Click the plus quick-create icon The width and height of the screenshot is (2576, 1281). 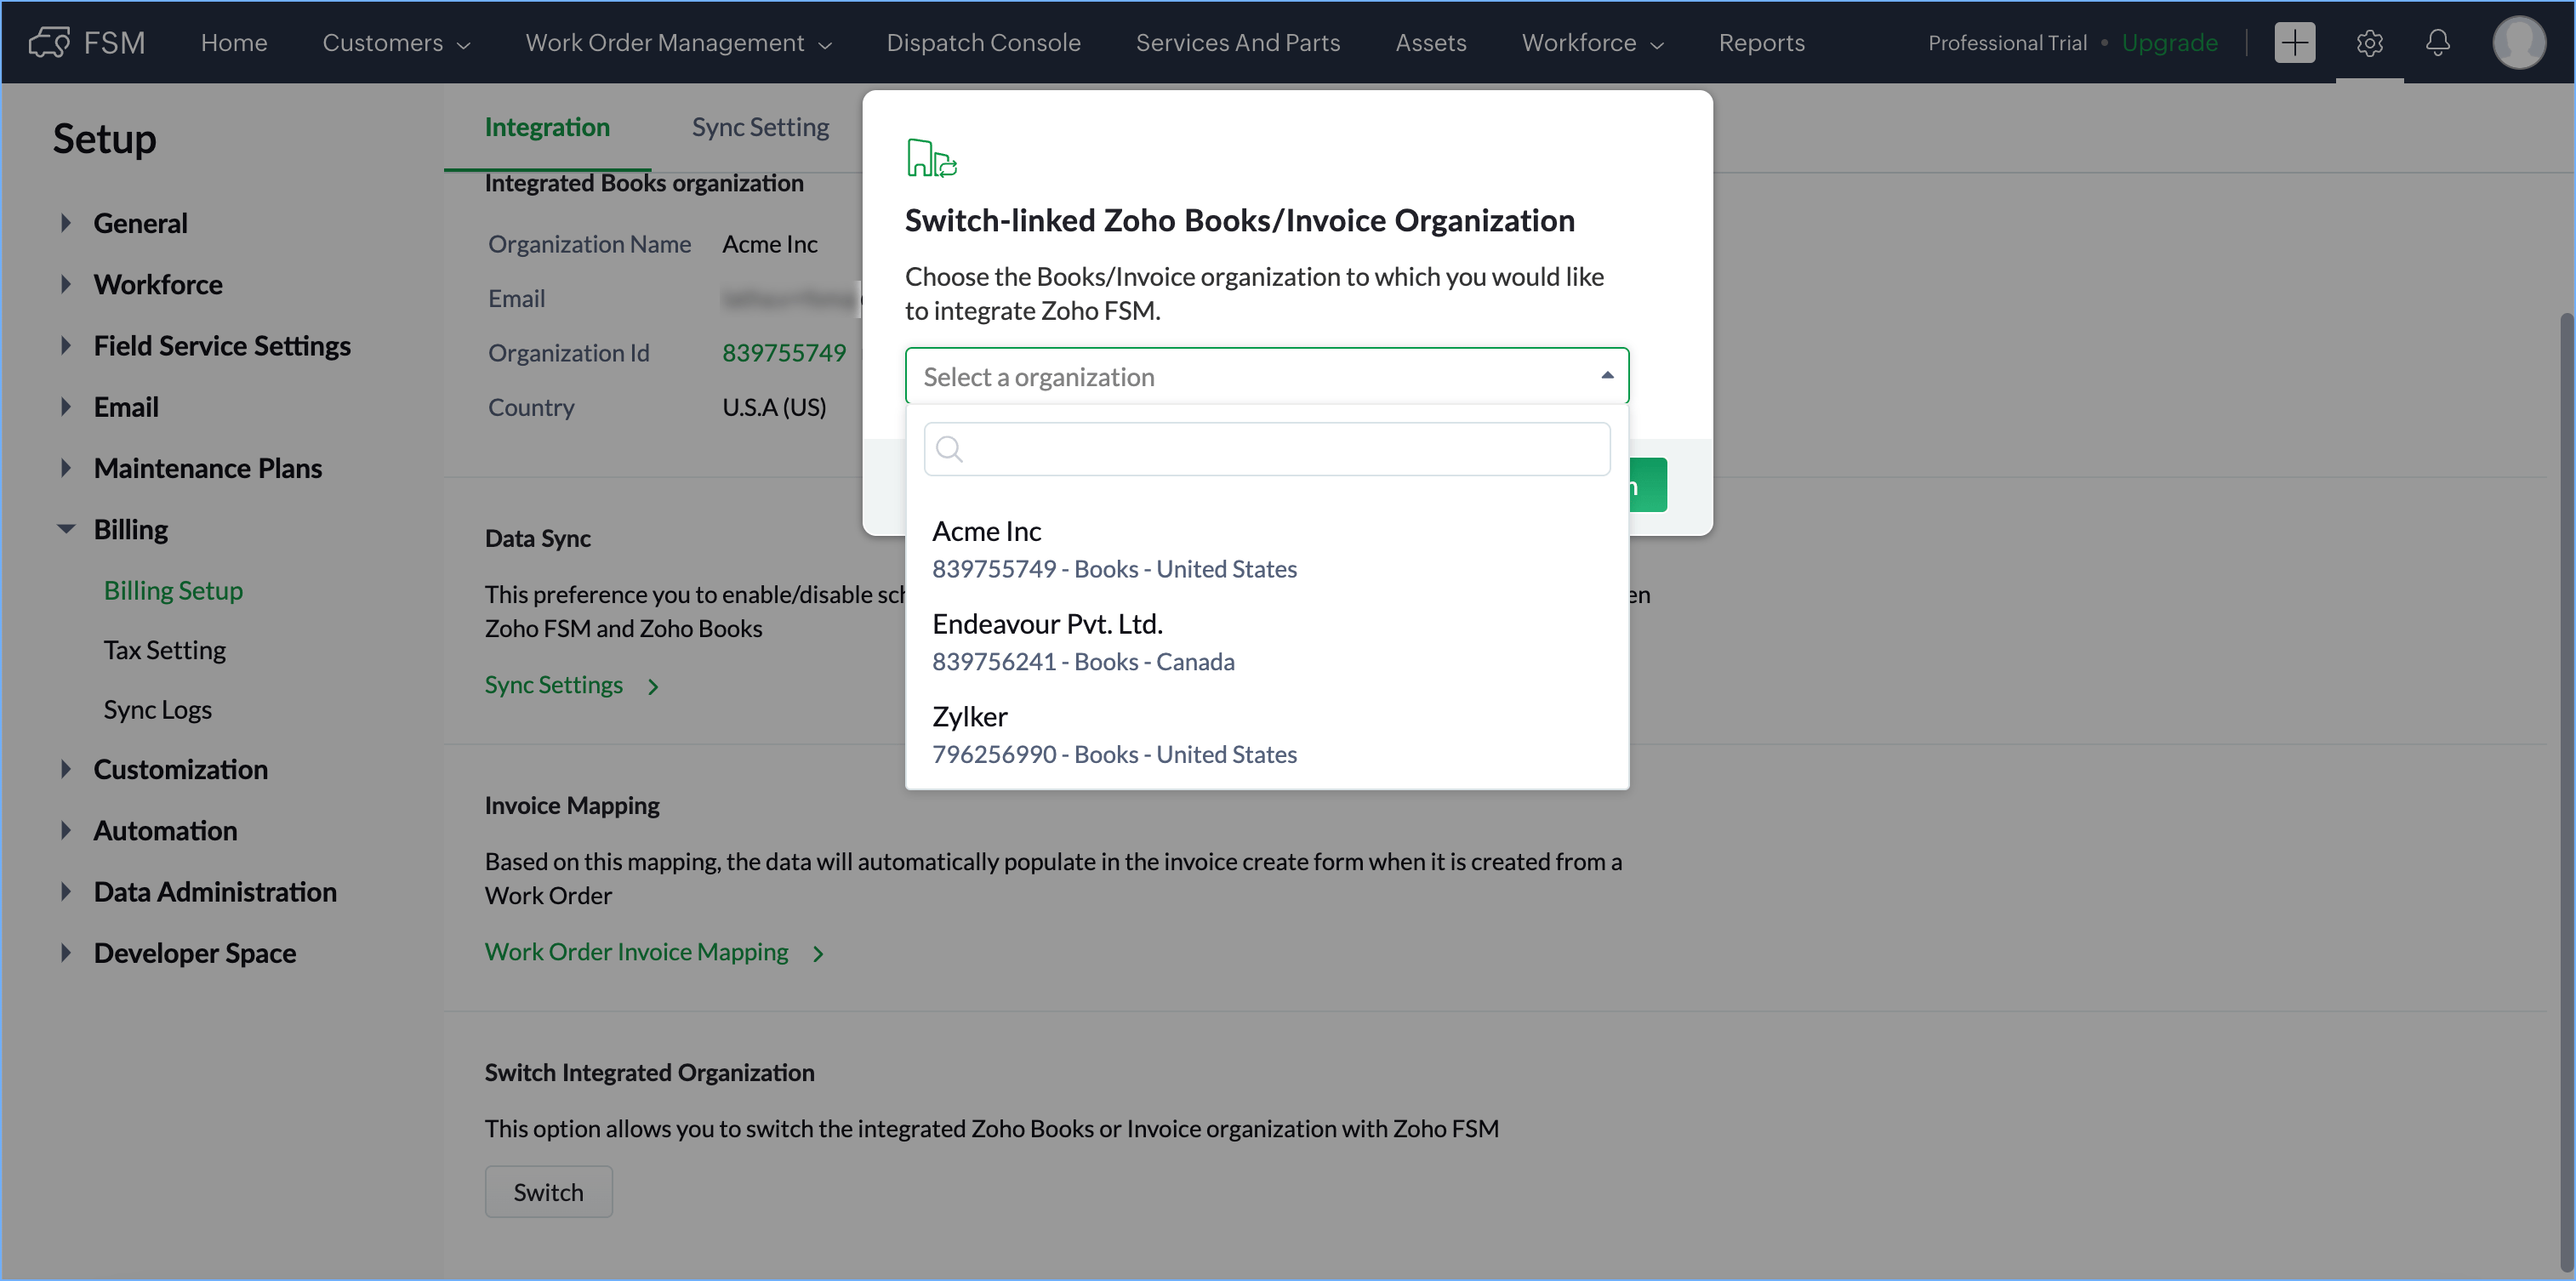[2294, 42]
